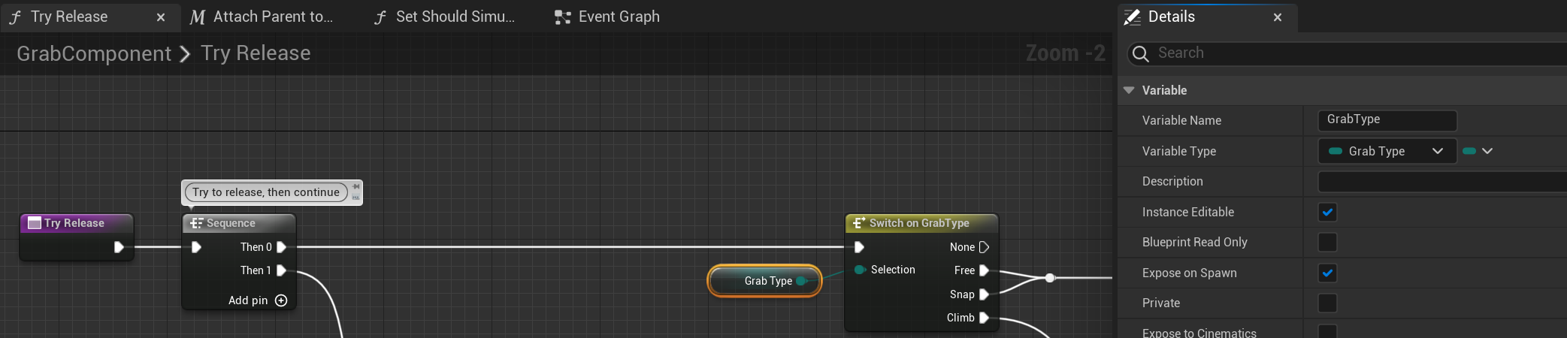
Task: Edit the Variable Name field GrabType
Action: coord(1387,120)
